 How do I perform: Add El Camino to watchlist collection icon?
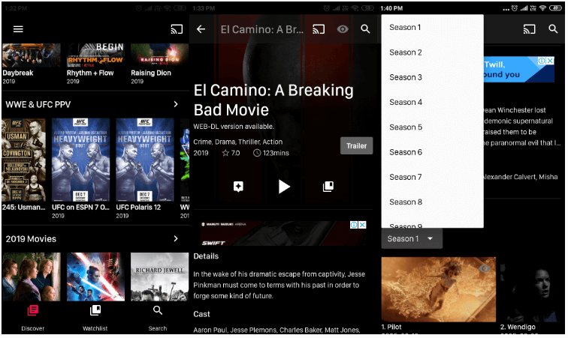tap(328, 187)
